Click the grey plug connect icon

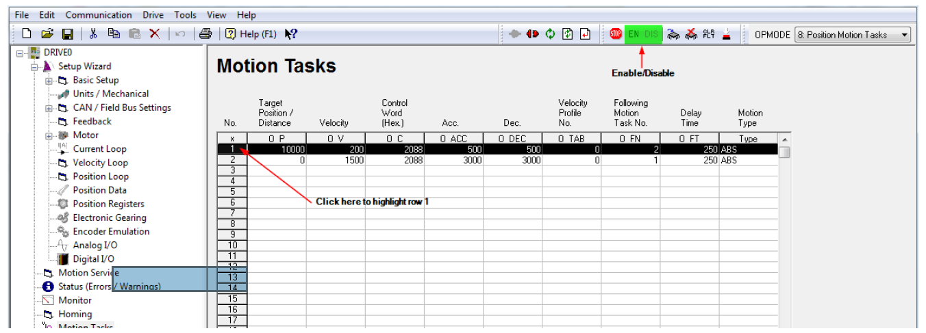515,34
